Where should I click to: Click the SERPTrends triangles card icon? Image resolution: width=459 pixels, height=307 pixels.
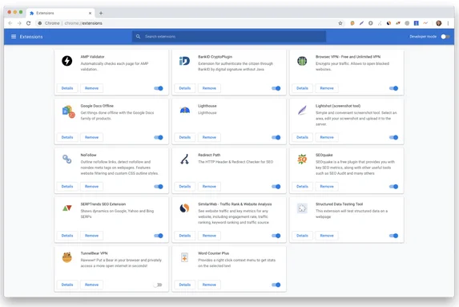coord(67,208)
